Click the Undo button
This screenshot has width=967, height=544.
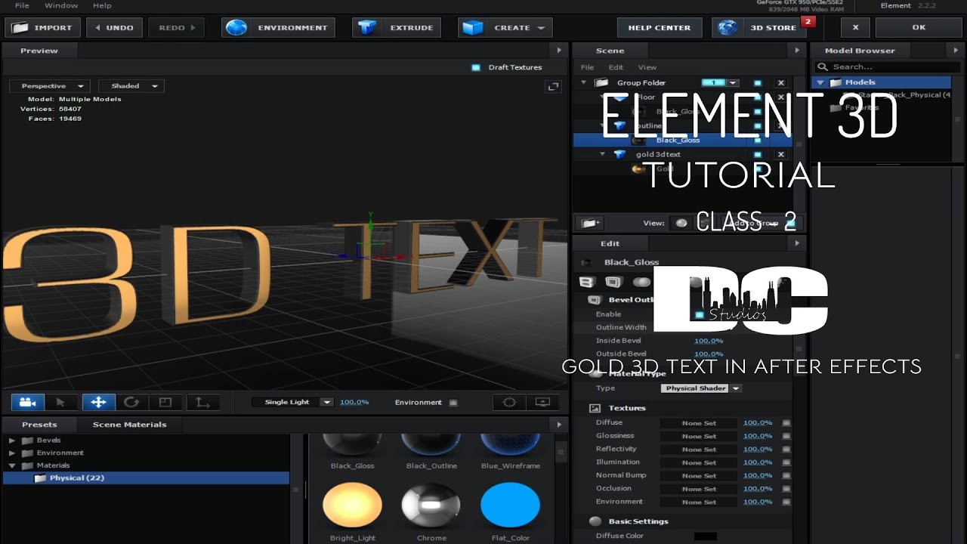pyautogui.click(x=115, y=28)
